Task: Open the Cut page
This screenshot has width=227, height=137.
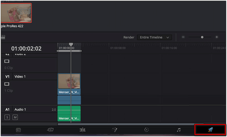Action: point(50,130)
